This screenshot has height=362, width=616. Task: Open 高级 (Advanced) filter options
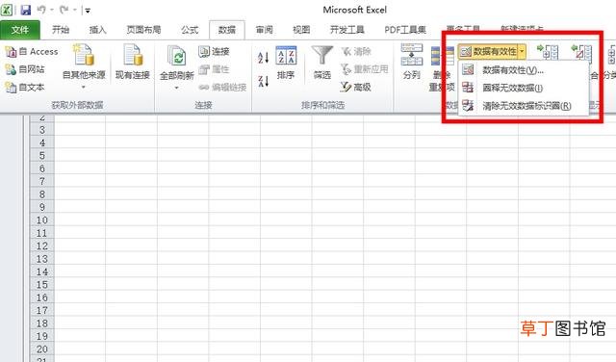click(356, 88)
